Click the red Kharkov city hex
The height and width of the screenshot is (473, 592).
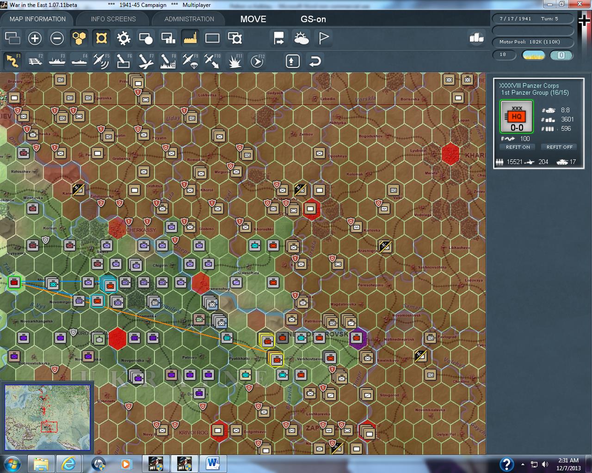tap(450, 154)
